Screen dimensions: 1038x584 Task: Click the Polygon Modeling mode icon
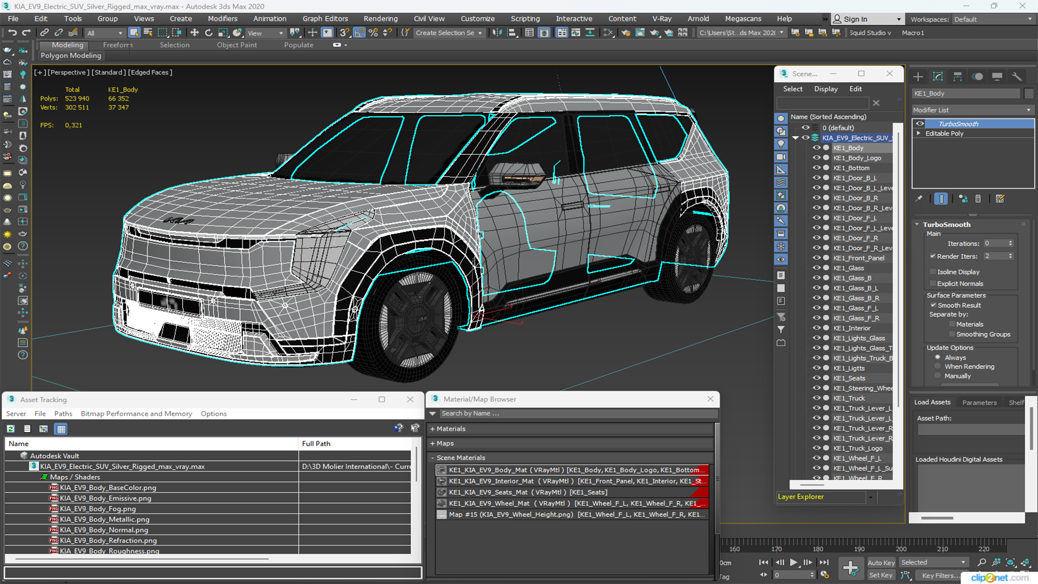point(71,56)
